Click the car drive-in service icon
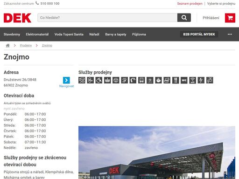This screenshot has height=179, width=239. pos(124,80)
